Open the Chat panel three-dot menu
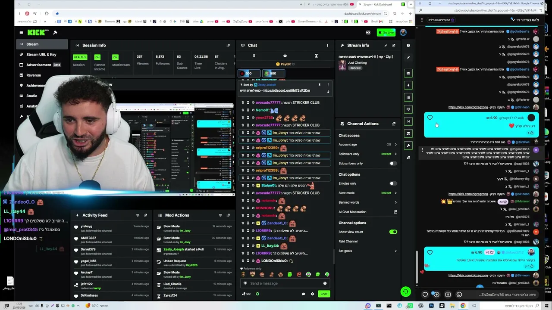Viewport: 552px width, 310px height. (327, 45)
